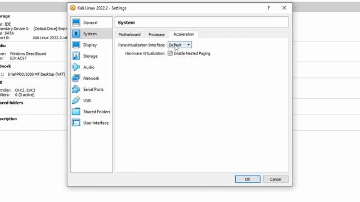Click Kali Linux 2022.2 disk entry in background

pyautogui.click(x=50, y=38)
